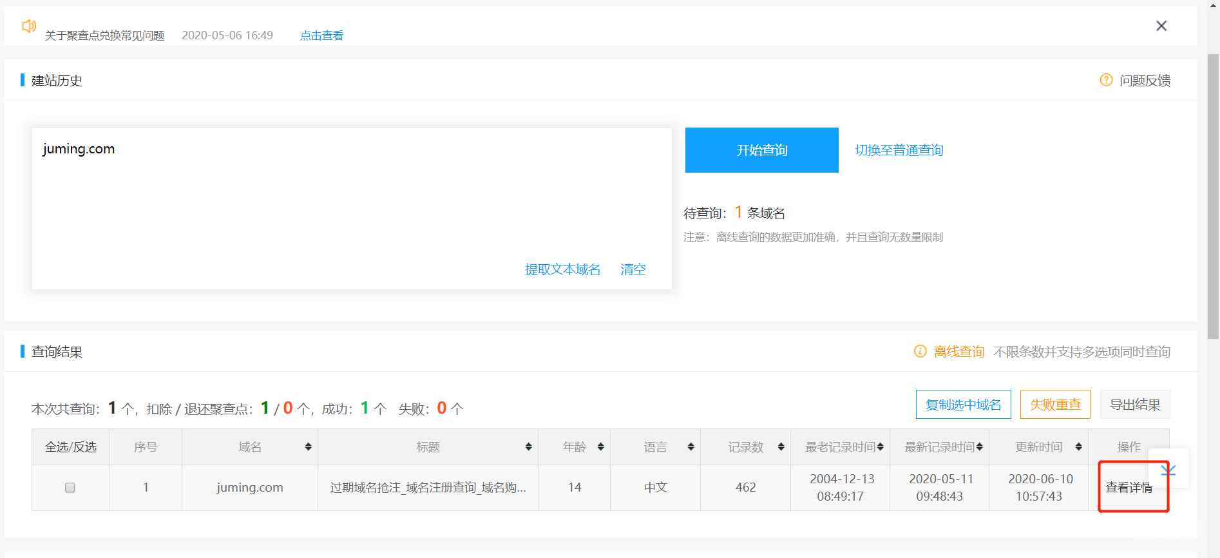Tick the juming.com row checkbox
The height and width of the screenshot is (558, 1220).
point(70,488)
